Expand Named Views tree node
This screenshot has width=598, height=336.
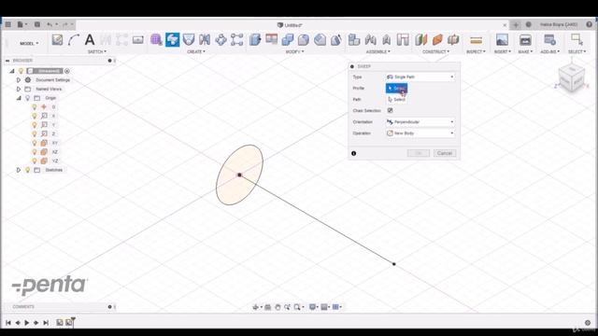tap(19, 90)
